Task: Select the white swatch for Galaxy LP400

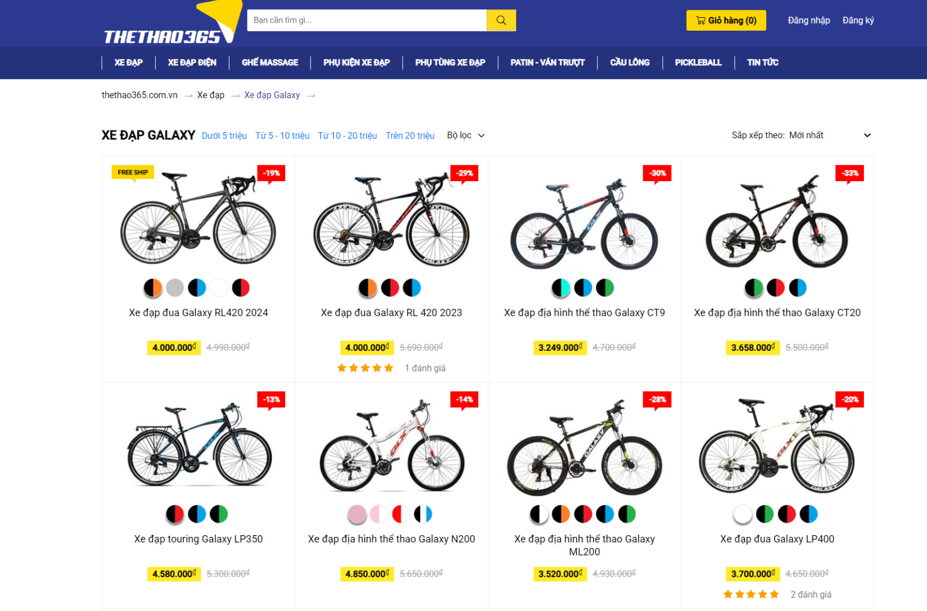Action: coord(743,514)
